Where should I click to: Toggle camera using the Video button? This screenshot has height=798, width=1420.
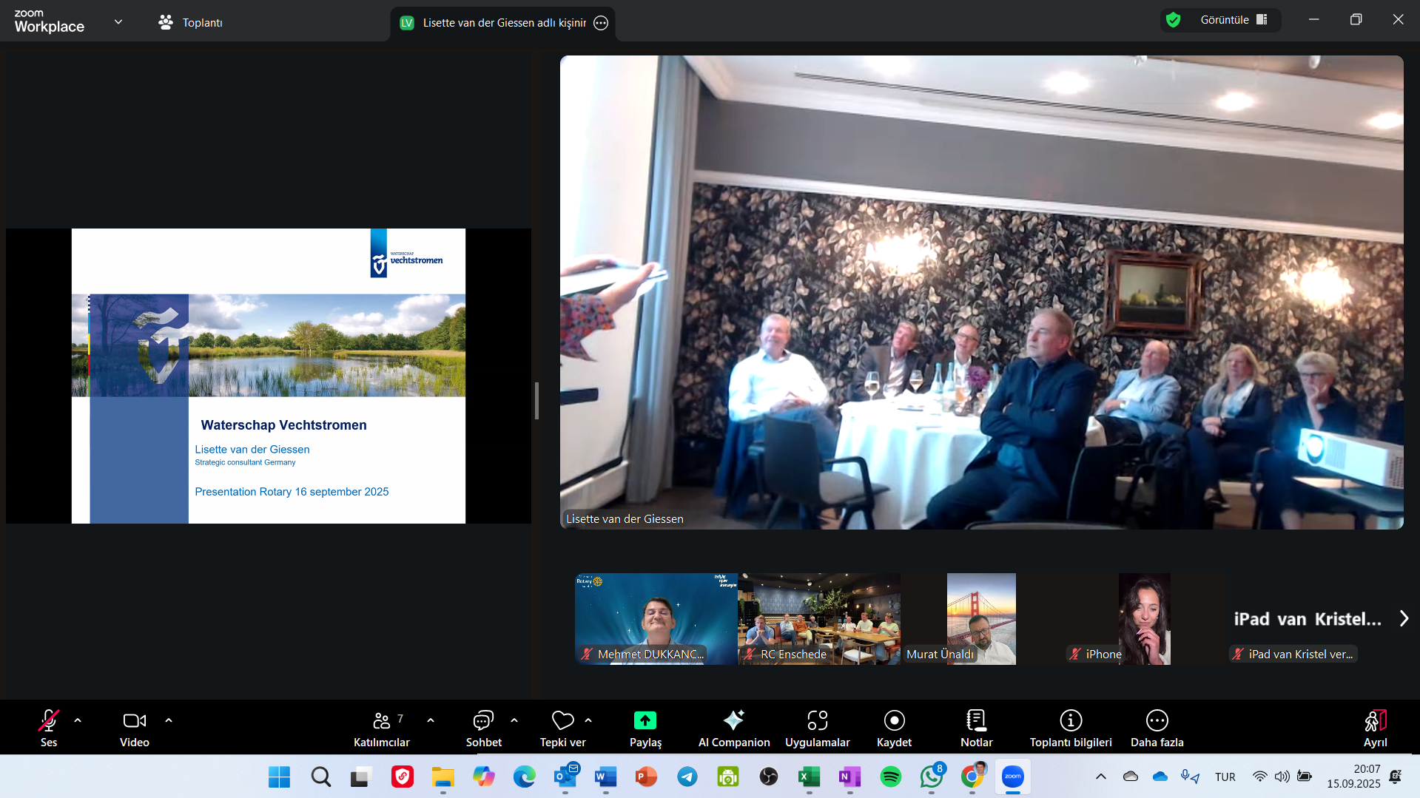tap(134, 727)
